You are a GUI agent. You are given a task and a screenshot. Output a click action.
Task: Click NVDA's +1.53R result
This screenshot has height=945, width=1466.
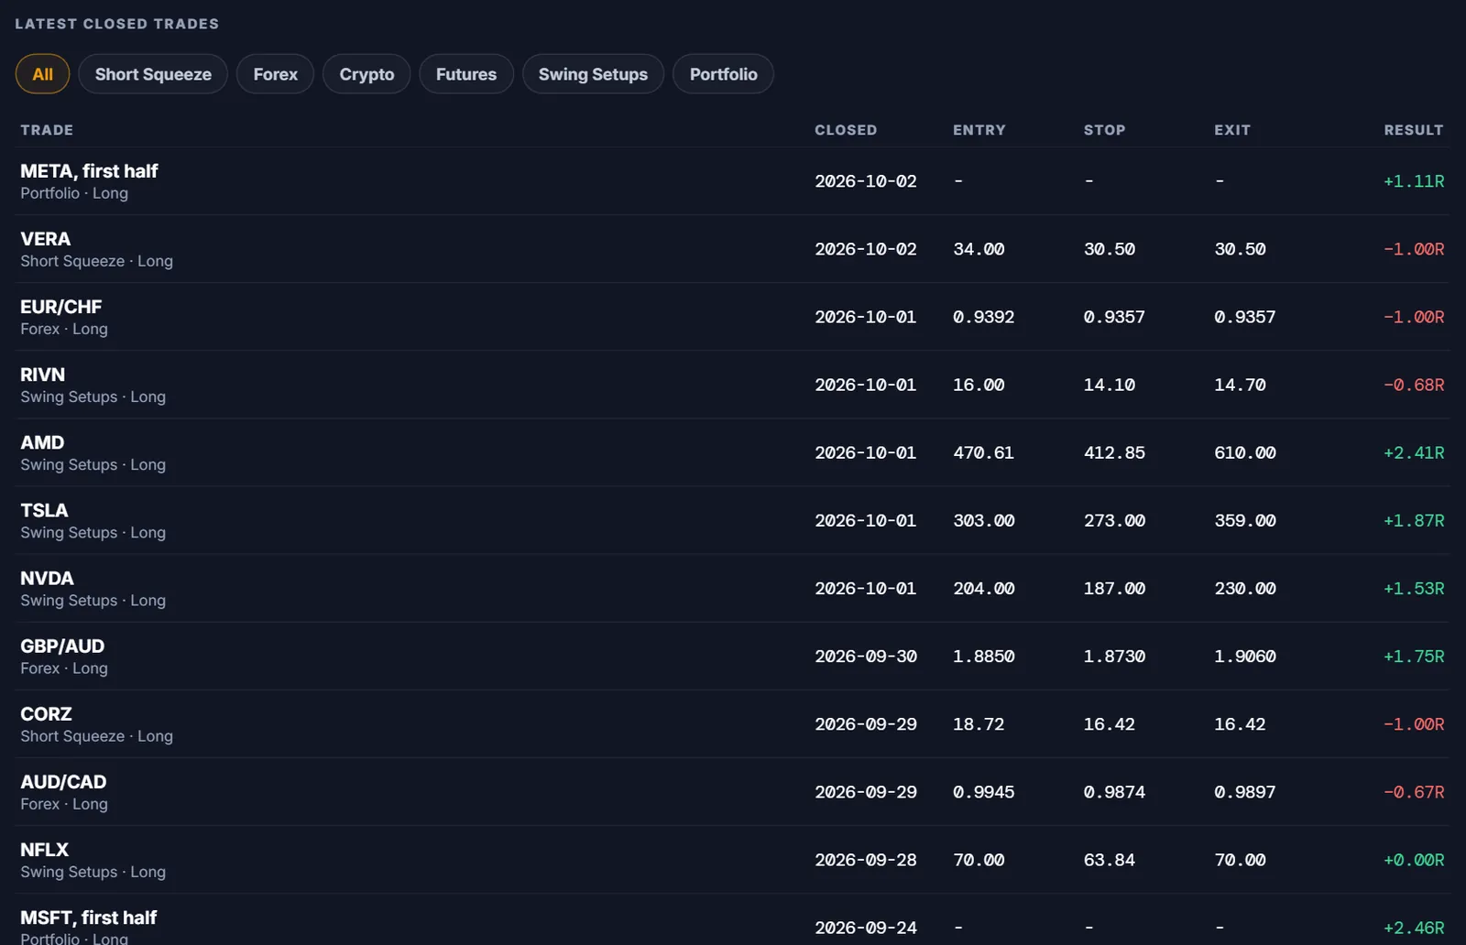click(1414, 588)
